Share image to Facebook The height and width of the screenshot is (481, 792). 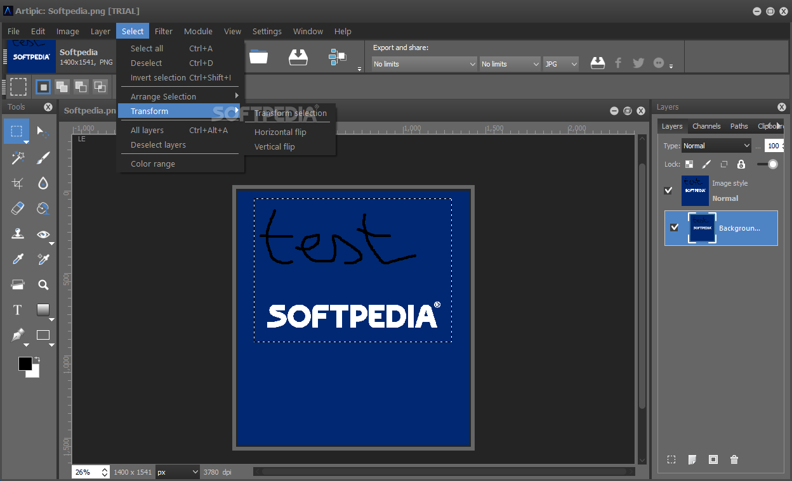point(618,63)
